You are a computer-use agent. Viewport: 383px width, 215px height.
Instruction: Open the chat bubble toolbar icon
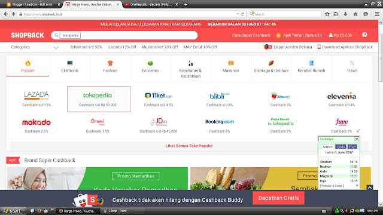[x=366, y=14]
